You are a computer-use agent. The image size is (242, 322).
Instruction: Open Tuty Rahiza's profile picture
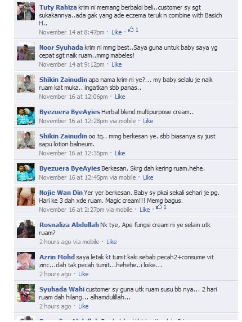pos(26,11)
